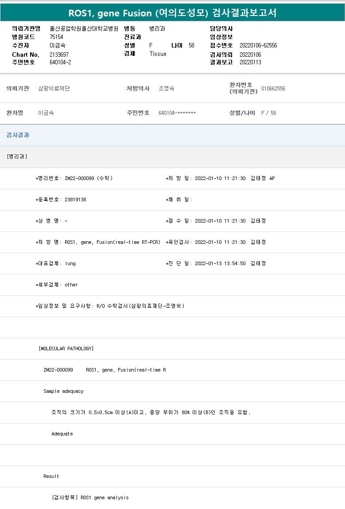Select the 검체 value Tissue
This screenshot has height=509, width=345.
point(158,54)
